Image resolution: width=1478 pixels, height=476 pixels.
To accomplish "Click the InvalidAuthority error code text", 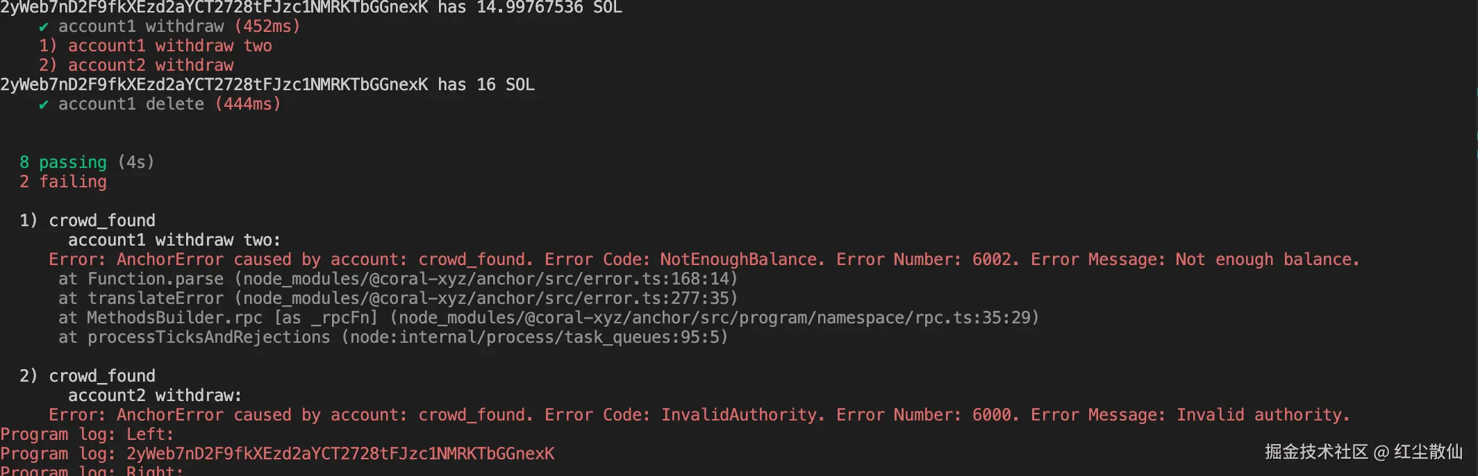I will [741, 415].
